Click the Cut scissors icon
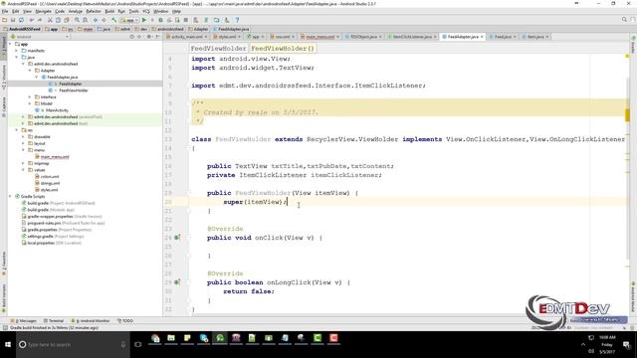 (50, 20)
